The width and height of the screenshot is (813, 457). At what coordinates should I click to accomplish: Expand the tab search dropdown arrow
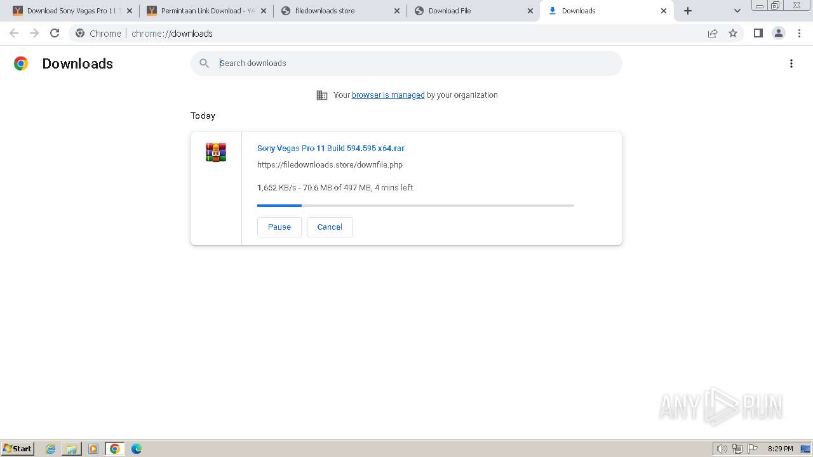point(737,11)
